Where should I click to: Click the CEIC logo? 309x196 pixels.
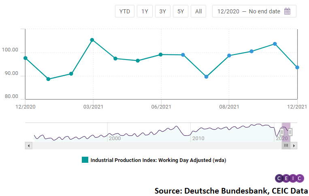[x=289, y=178]
